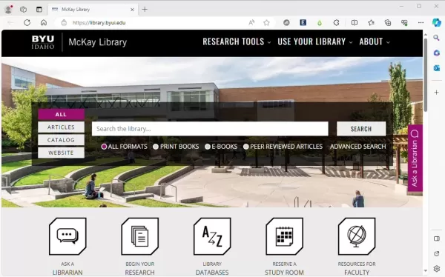Select the All Formats radio button
Screen dimensions: 445x277
pyautogui.click(x=104, y=147)
